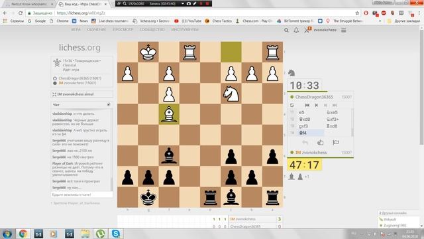Select the black king
Viewport: 424px width, 239px height.
148,197
